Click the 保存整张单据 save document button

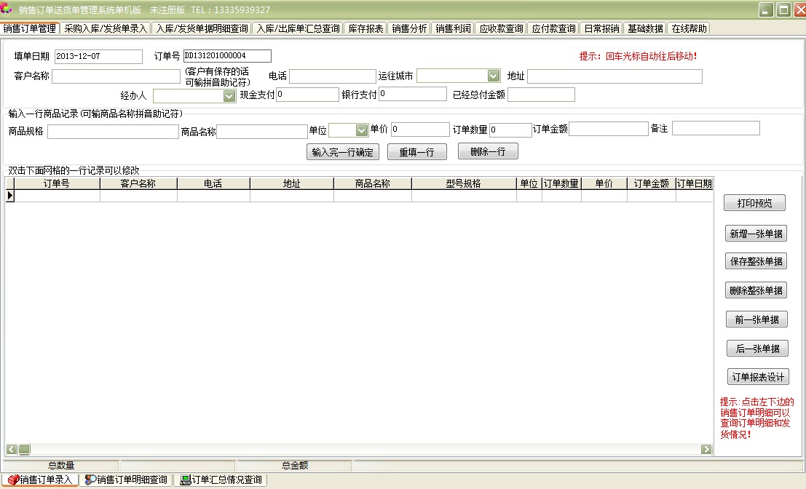coord(756,261)
